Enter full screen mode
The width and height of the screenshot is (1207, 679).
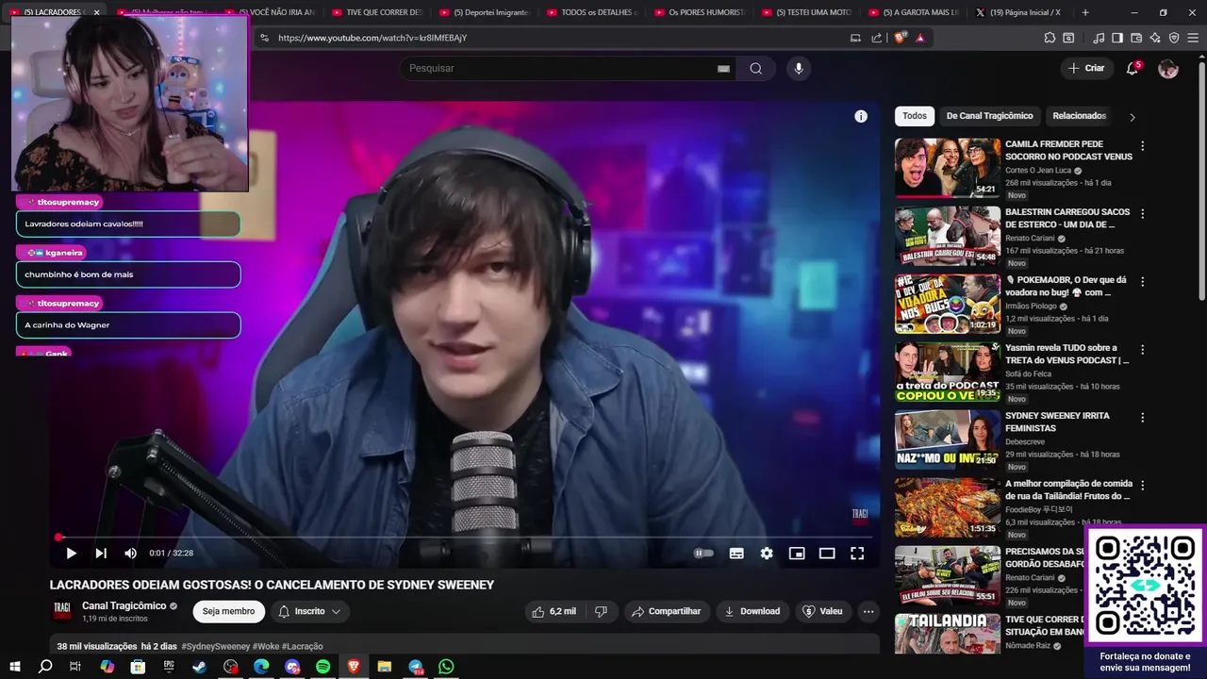coord(857,554)
